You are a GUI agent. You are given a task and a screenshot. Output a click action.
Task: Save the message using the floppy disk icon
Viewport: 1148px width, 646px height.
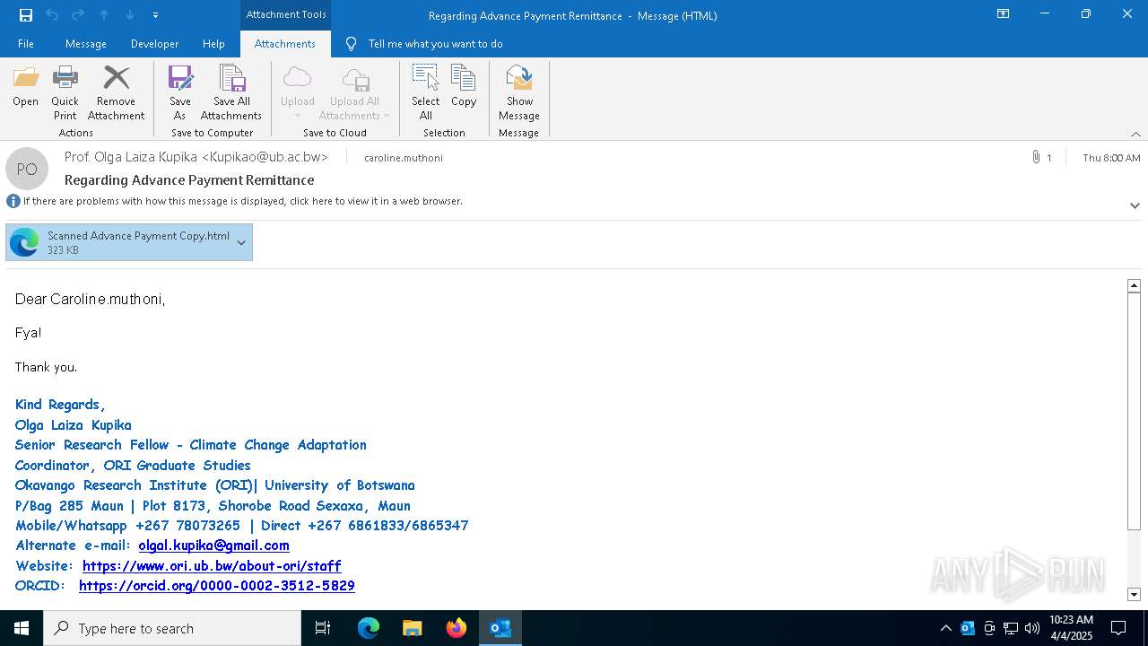tap(26, 15)
